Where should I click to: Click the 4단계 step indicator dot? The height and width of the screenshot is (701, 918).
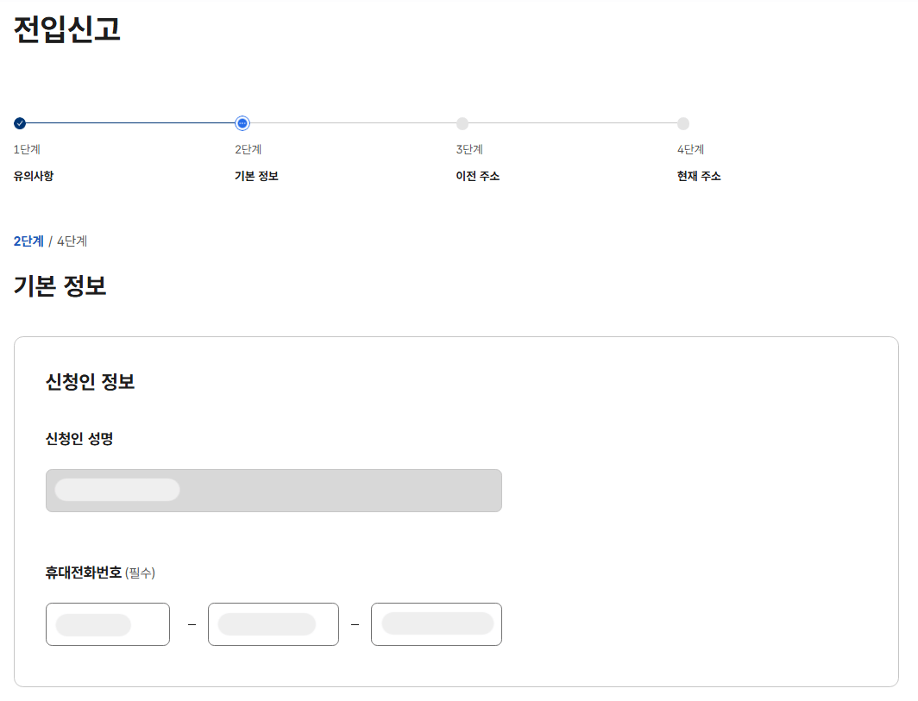point(684,123)
